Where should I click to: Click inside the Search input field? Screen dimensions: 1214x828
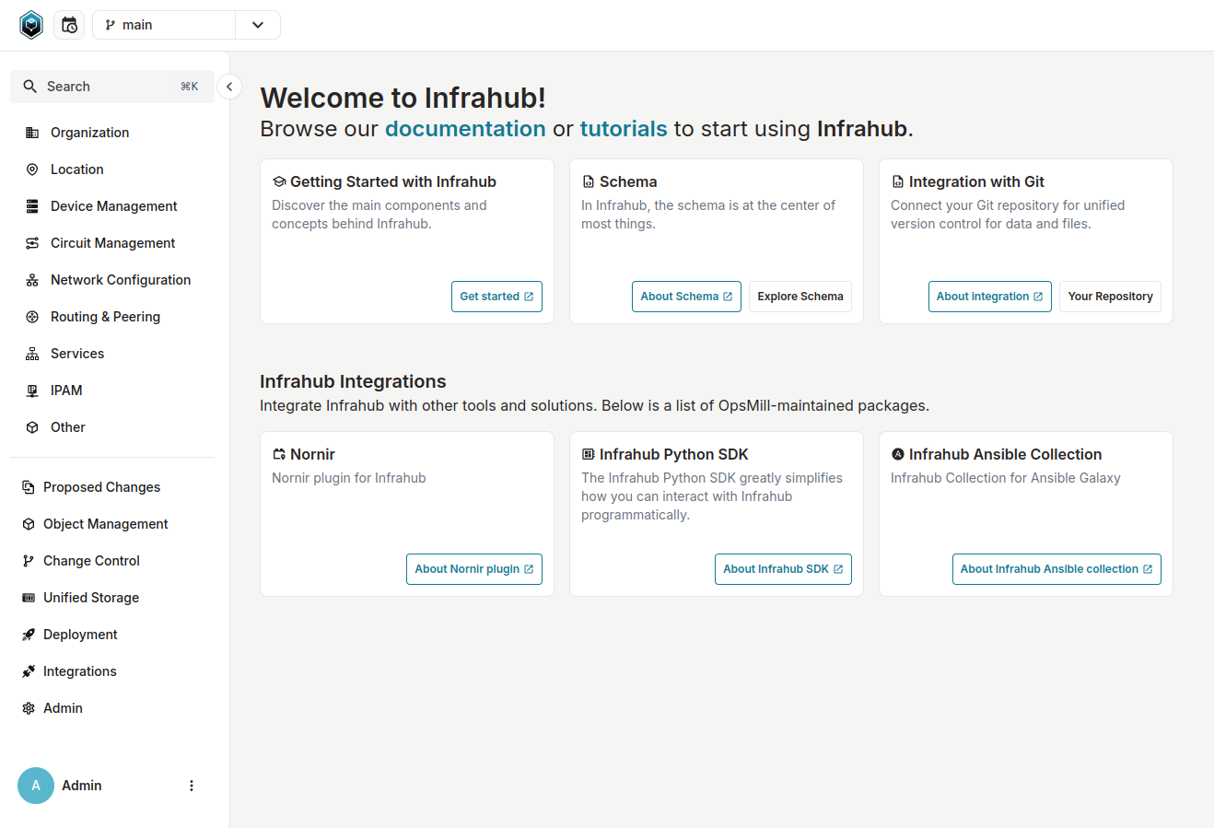(x=101, y=86)
